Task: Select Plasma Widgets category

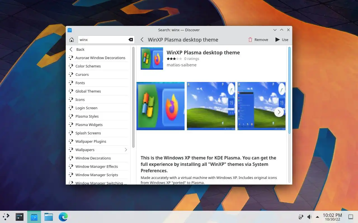Action: (98, 125)
